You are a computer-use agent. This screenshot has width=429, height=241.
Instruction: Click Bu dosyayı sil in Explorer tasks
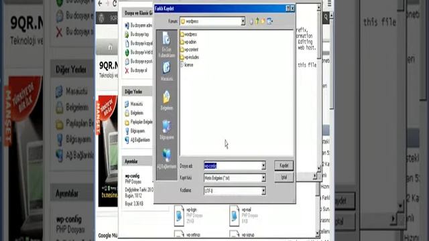coord(136,70)
